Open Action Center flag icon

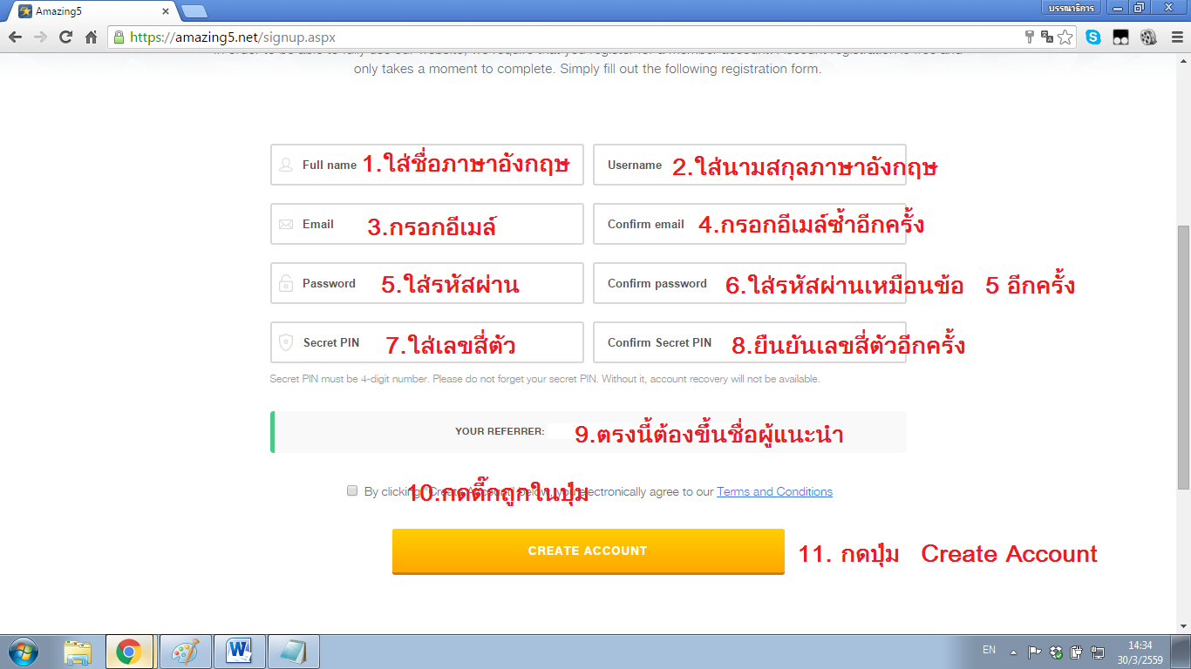pyautogui.click(x=1035, y=652)
